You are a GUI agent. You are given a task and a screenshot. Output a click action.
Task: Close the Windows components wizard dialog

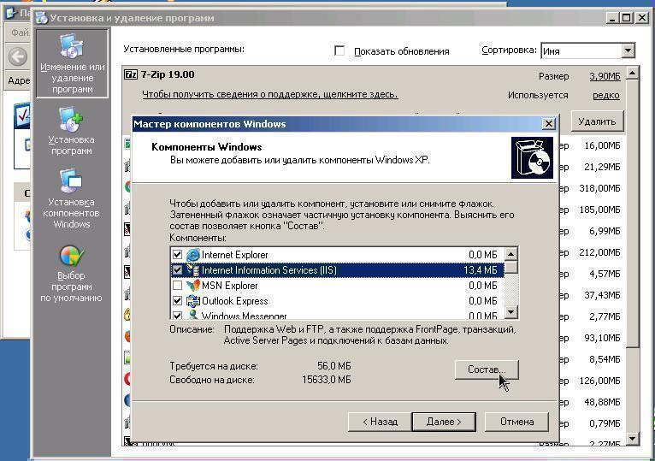(x=548, y=124)
